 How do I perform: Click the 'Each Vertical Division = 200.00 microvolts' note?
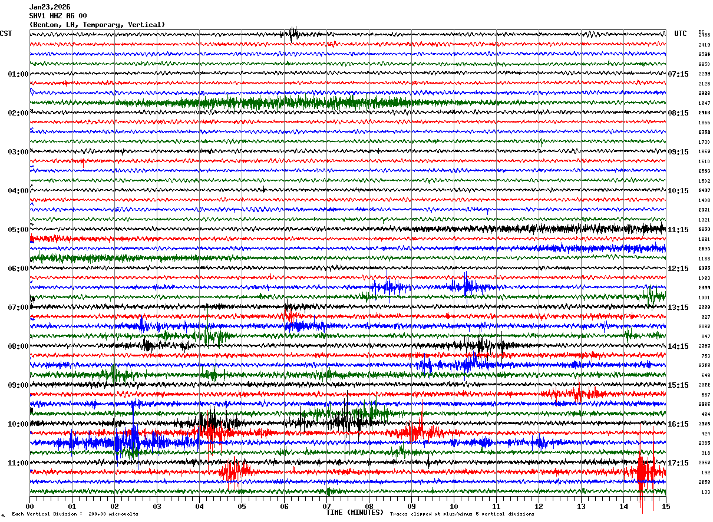75,514
